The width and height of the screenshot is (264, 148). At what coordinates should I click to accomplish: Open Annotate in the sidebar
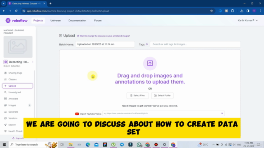tap(13, 99)
